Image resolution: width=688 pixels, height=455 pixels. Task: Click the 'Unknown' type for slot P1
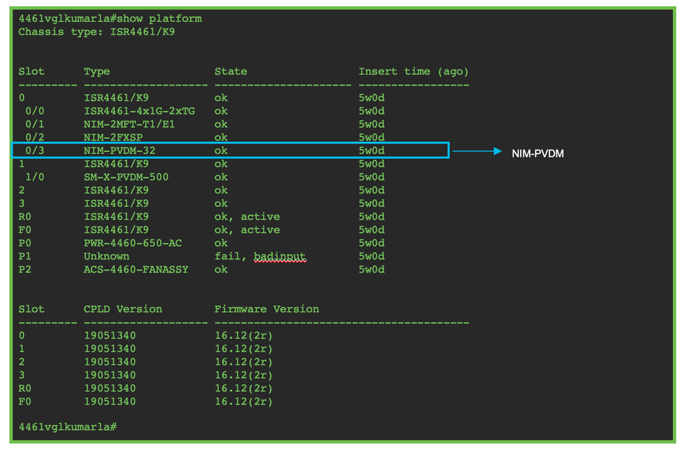click(107, 256)
